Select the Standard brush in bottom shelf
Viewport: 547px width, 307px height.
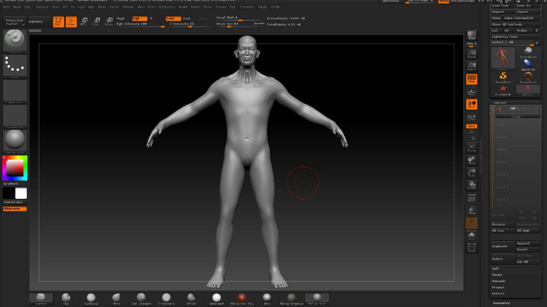[x=41, y=298]
